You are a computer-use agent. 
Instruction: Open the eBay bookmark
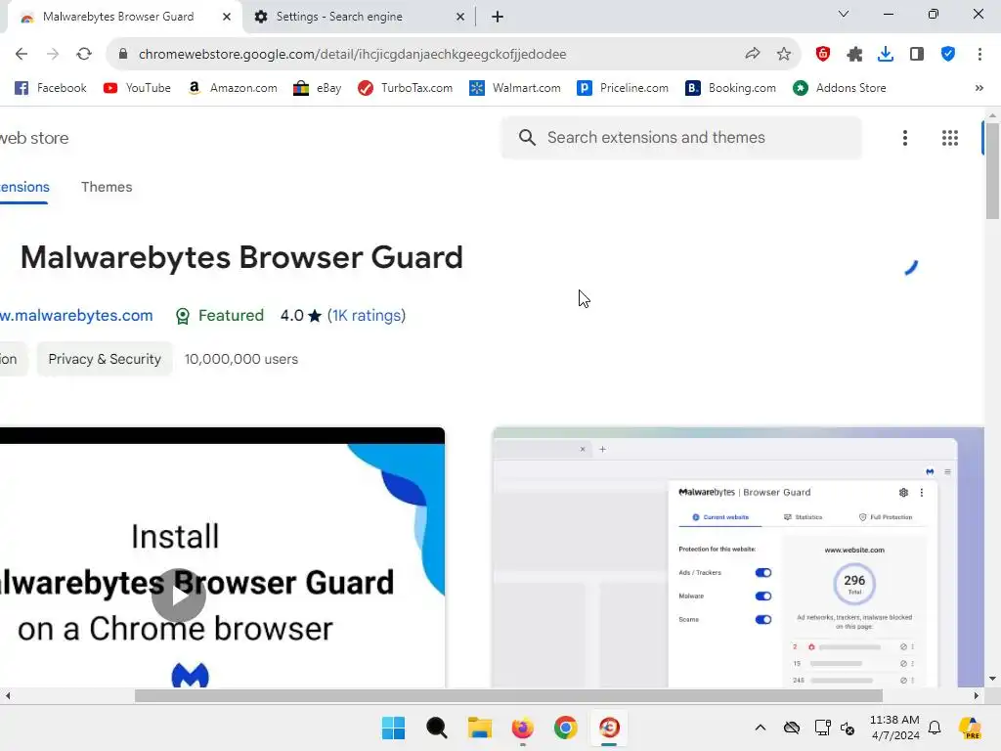coord(318,88)
